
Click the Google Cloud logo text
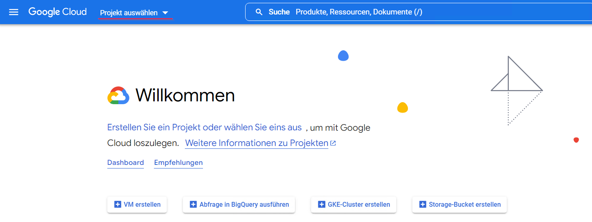pyautogui.click(x=57, y=12)
